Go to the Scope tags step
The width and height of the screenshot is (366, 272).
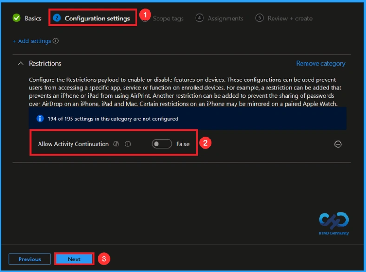(168, 19)
